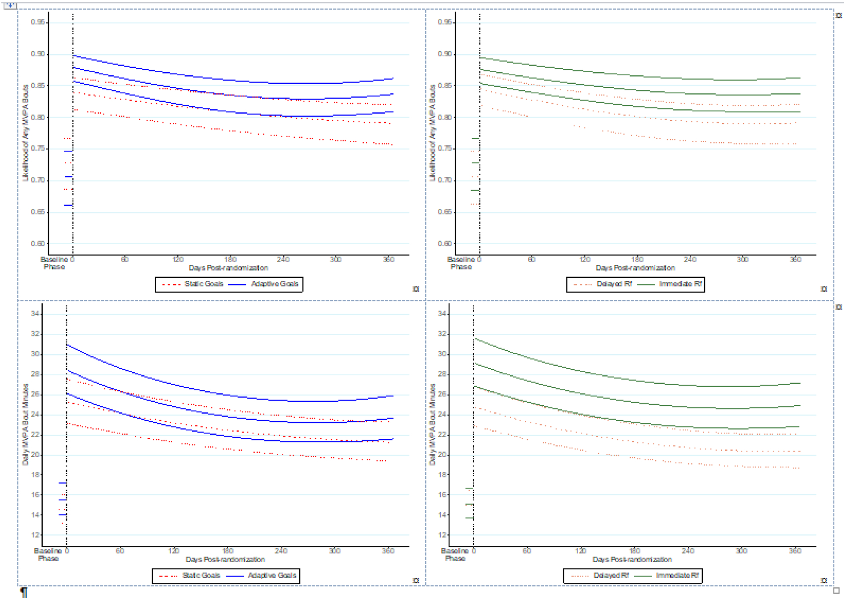Click 'Daily MVPA Bout Minutes' axis title, Delayed/Immediate chart
Viewport: 846px width, 600px height.
coord(432,425)
